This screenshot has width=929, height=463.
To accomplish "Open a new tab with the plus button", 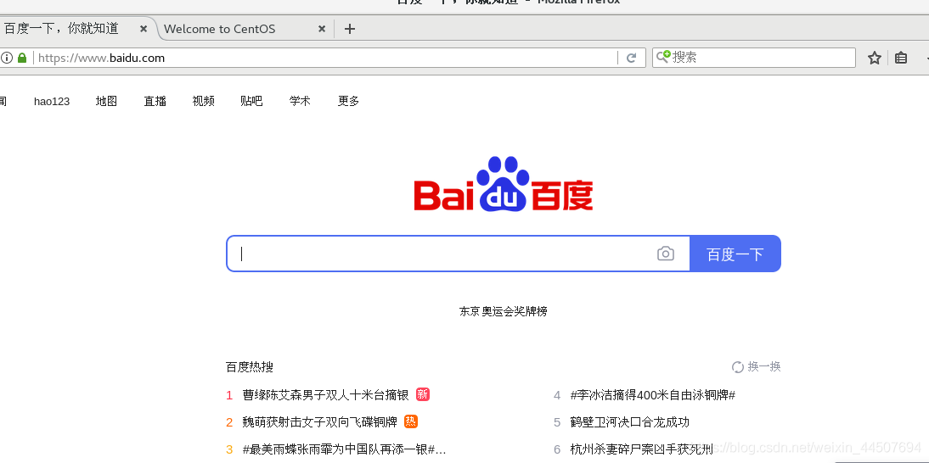I will (350, 28).
